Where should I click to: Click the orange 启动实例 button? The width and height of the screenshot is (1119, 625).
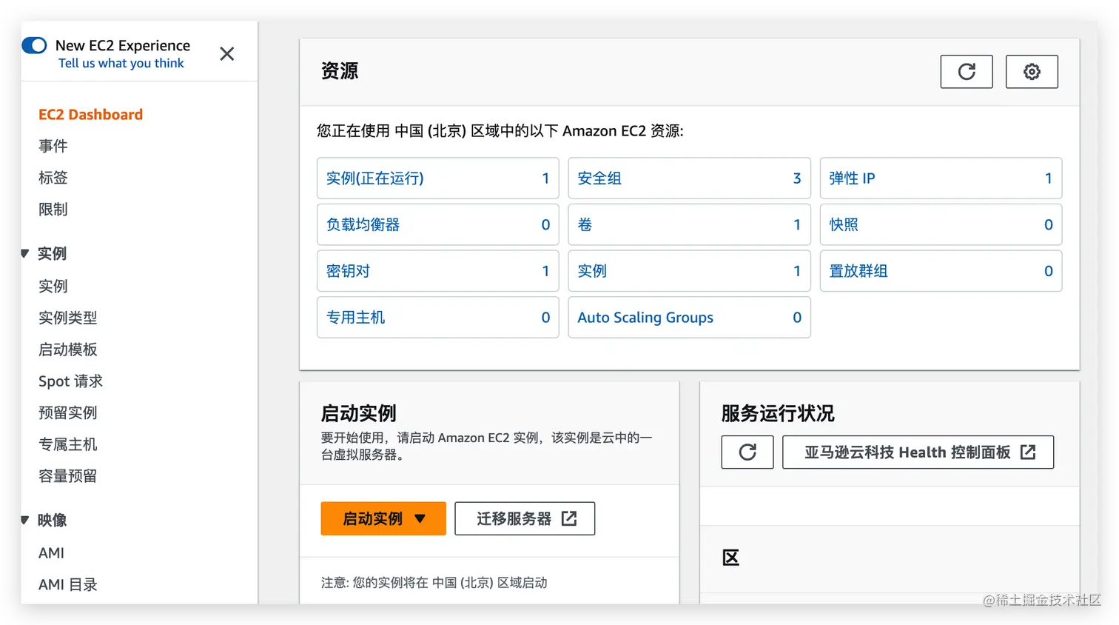[x=383, y=518]
